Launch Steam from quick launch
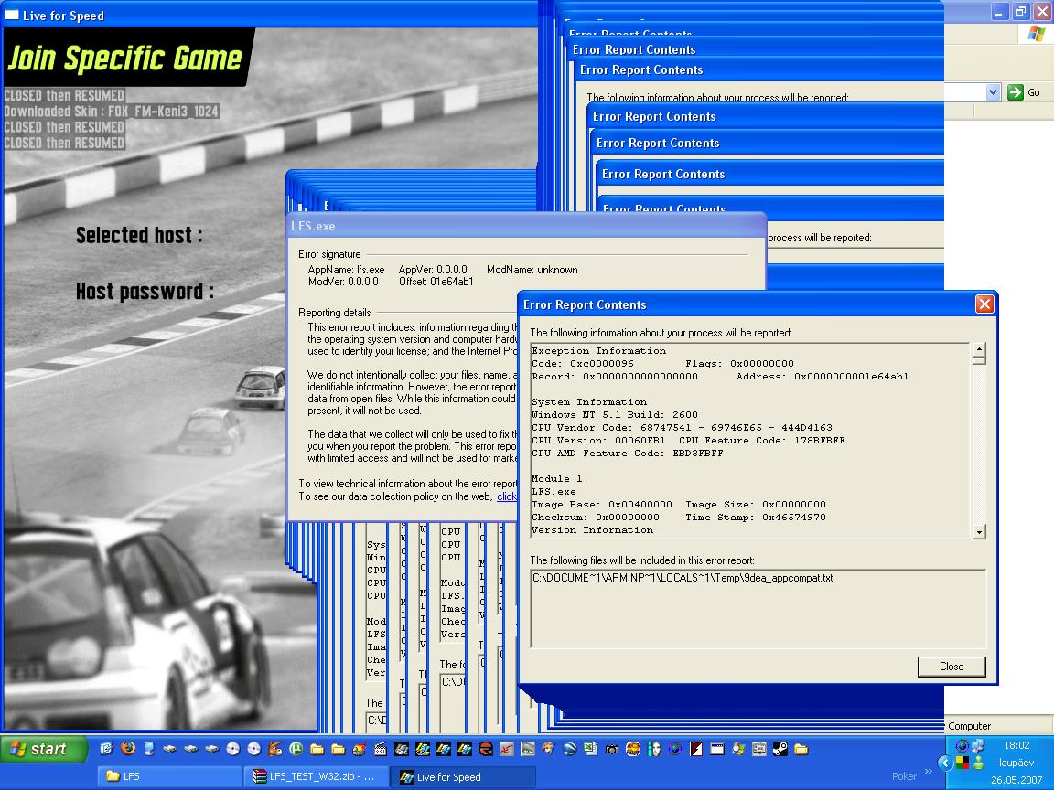The height and width of the screenshot is (790, 1054). click(780, 748)
